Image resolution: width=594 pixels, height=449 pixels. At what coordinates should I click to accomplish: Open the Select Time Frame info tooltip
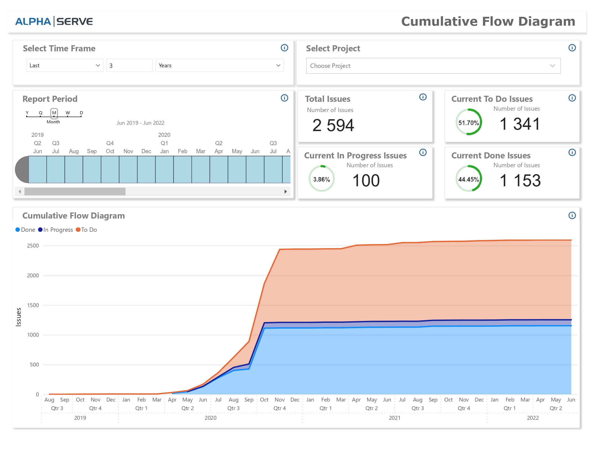pos(285,48)
